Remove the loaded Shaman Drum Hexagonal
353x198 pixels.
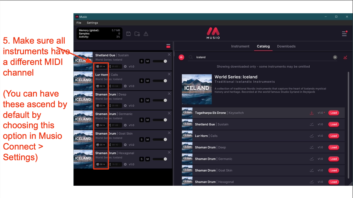(169, 152)
